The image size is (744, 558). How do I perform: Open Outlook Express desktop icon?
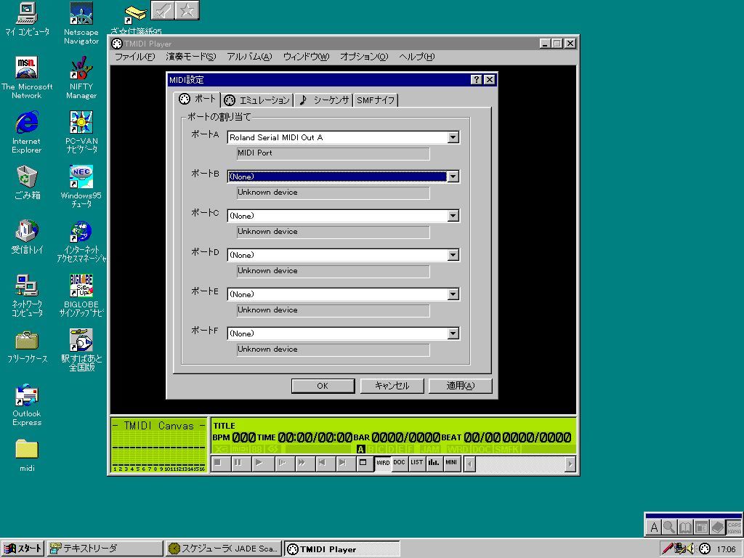pos(27,405)
